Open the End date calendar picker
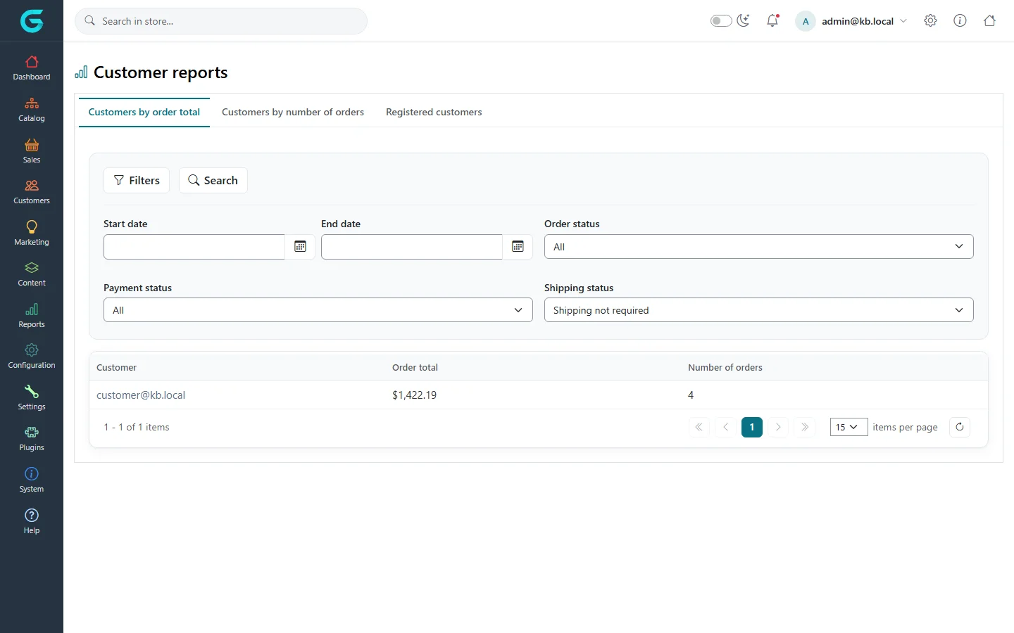Image resolution: width=1014 pixels, height=633 pixels. click(x=518, y=247)
